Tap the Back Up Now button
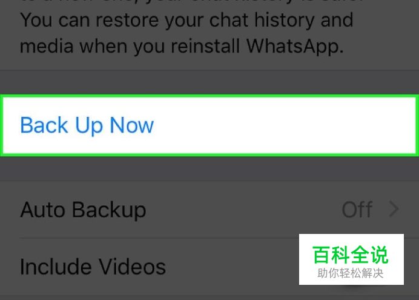This screenshot has width=419, height=300. click(209, 125)
